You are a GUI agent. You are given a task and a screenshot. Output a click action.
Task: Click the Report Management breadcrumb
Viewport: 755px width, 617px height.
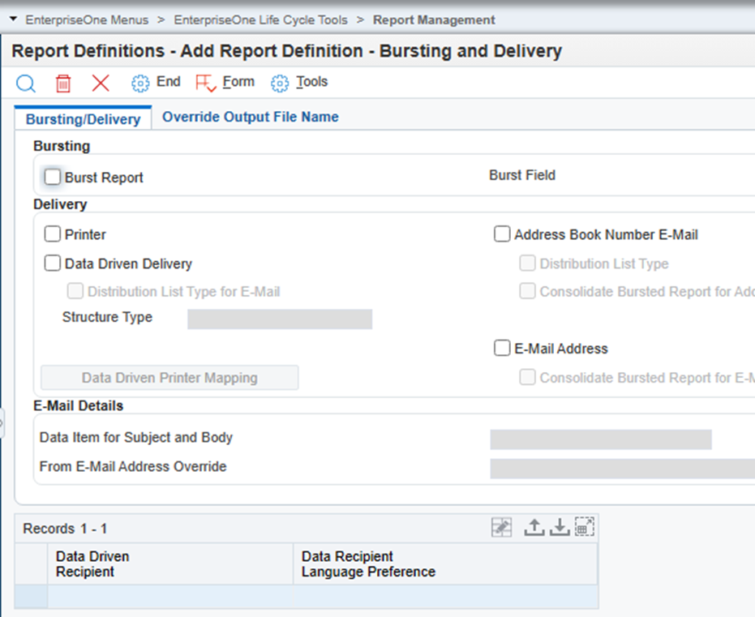pos(434,19)
